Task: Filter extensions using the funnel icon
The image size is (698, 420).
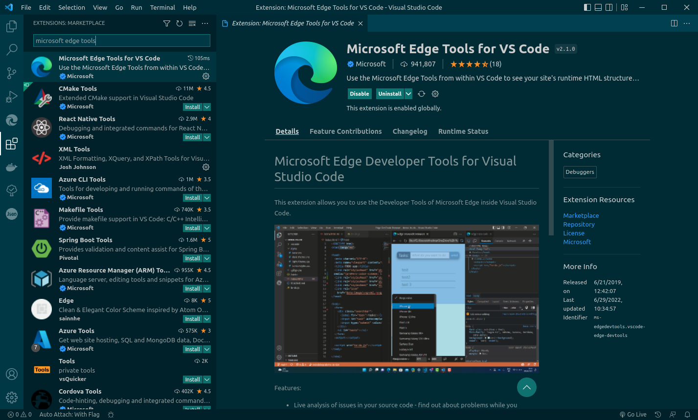Action: click(166, 23)
